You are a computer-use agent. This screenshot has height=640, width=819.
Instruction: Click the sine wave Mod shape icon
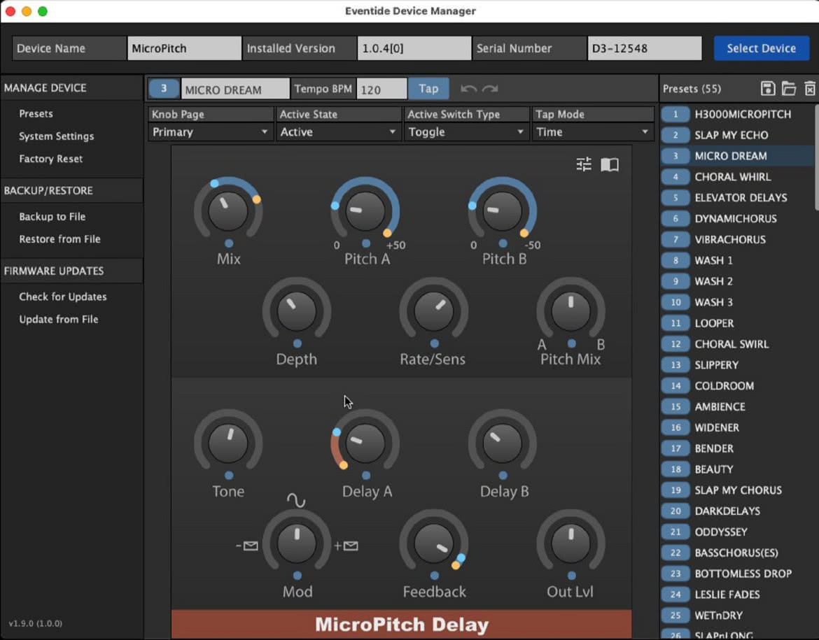296,501
